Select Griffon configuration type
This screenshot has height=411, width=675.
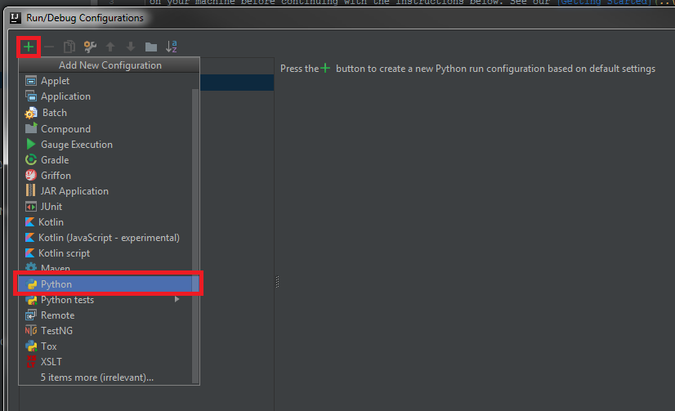point(105,176)
